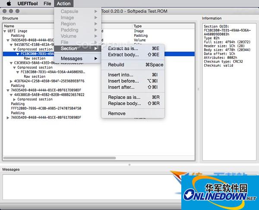The width and height of the screenshot is (259, 210).
Task: Expand the last 7A9354D9-0468-444A-81CE-0BF617D890DF volume
Action: [8, 118]
